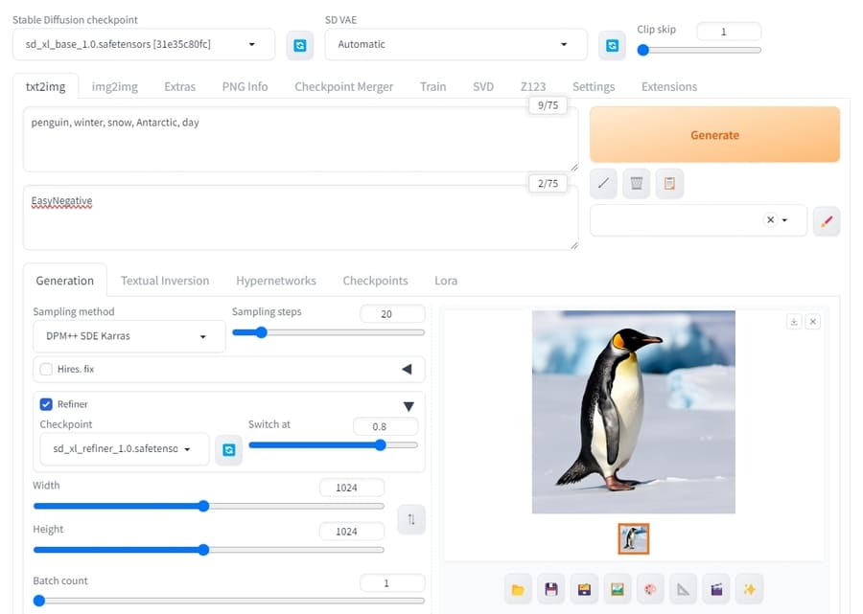Refresh the SD VAE list
Viewport: 863px width, 614px height.
coord(612,45)
